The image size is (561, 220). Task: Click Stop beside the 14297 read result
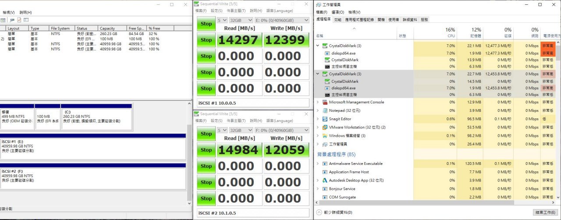click(206, 40)
